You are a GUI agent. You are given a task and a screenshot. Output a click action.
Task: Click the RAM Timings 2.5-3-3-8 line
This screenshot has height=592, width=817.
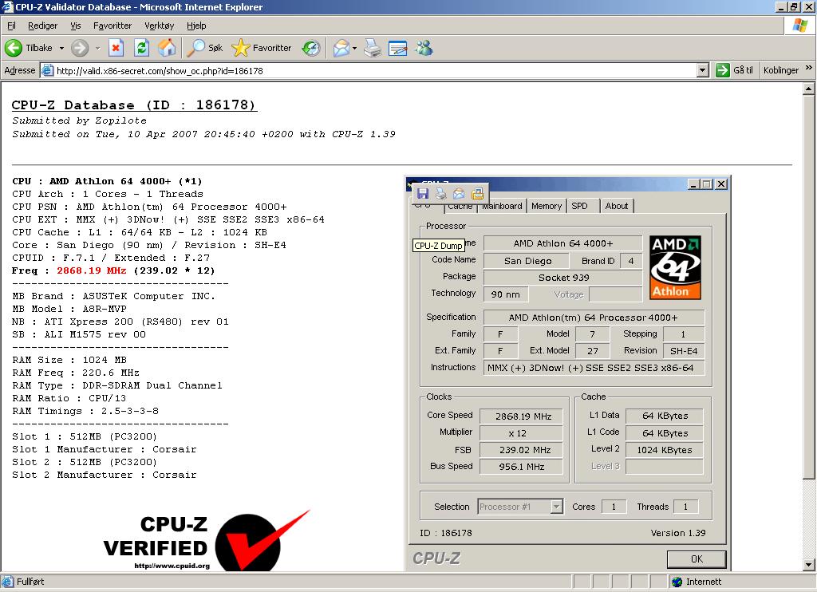(x=85, y=411)
